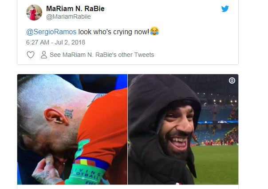
Task: See MaRiam N. RaBie's other Tweets
Action: coord(102,55)
